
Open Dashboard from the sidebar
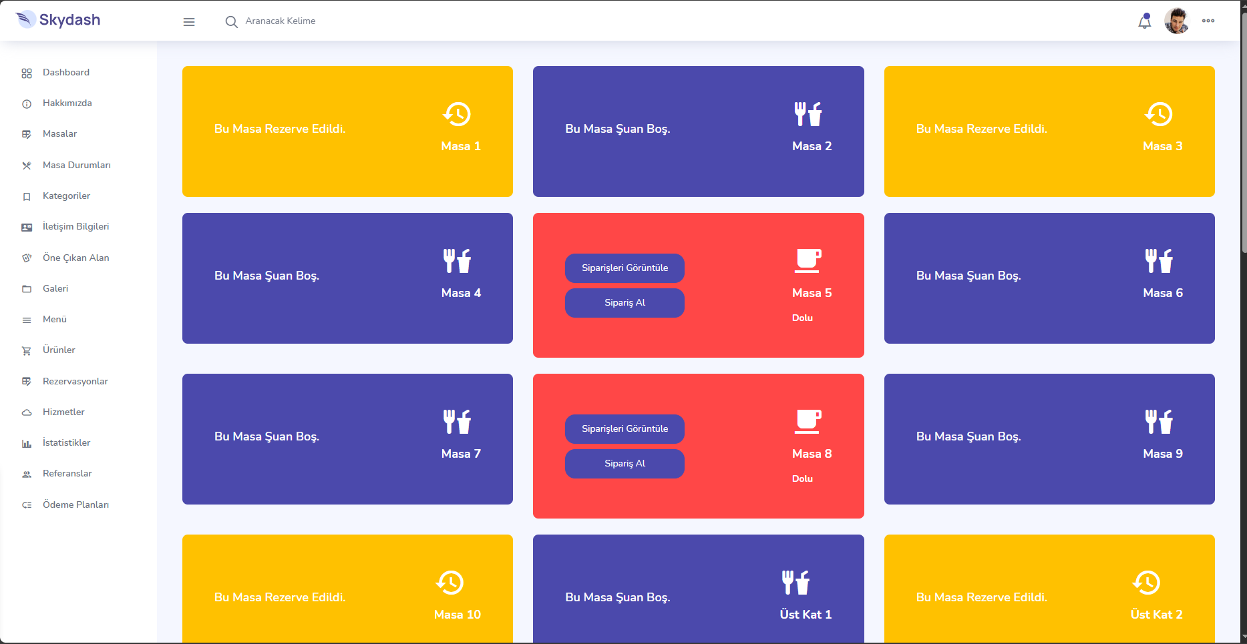(x=65, y=73)
